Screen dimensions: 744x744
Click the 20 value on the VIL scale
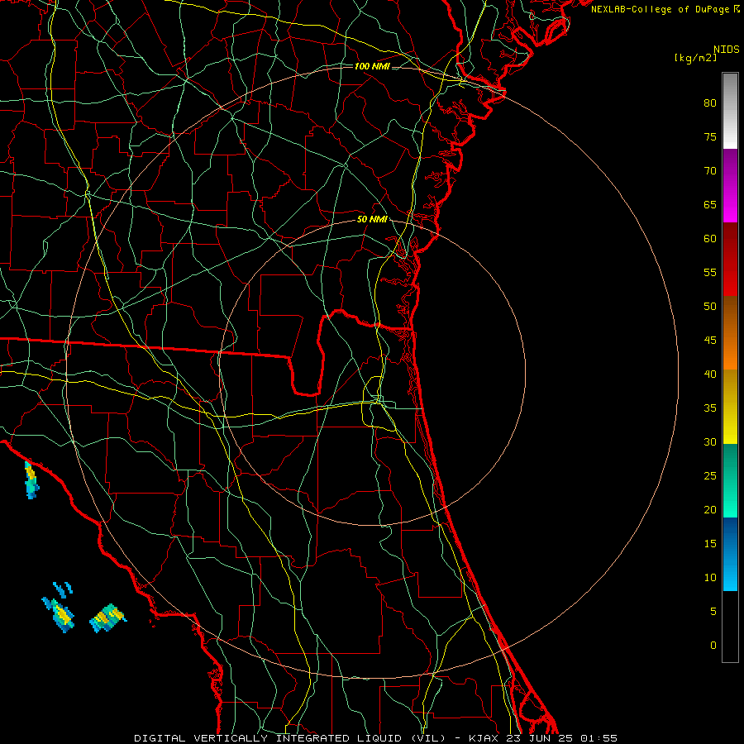[710, 509]
